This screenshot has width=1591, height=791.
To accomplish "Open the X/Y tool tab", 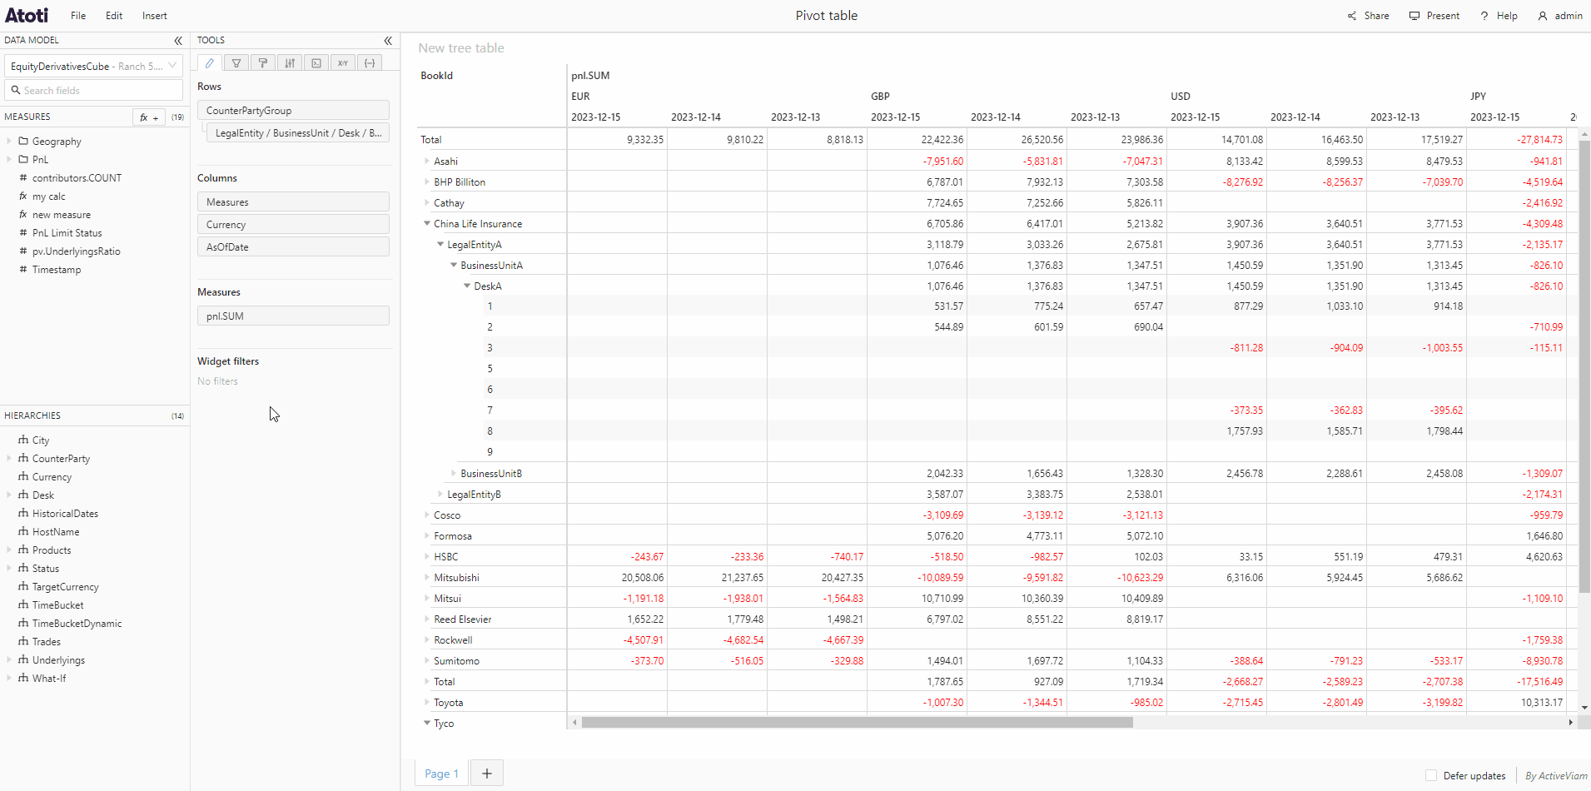I will [343, 62].
